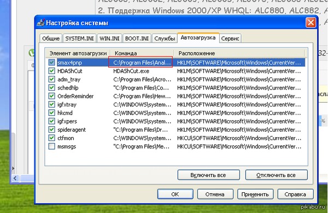This screenshot has width=328, height=213.
Task: Open the WIN.INI tab
Action: pos(109,38)
